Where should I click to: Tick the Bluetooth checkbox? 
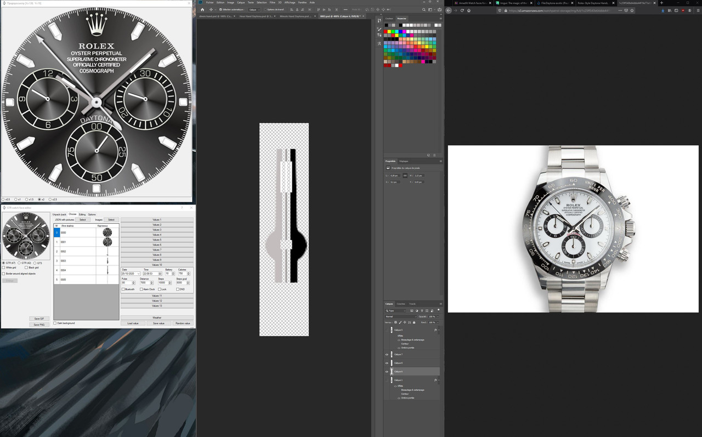point(123,289)
